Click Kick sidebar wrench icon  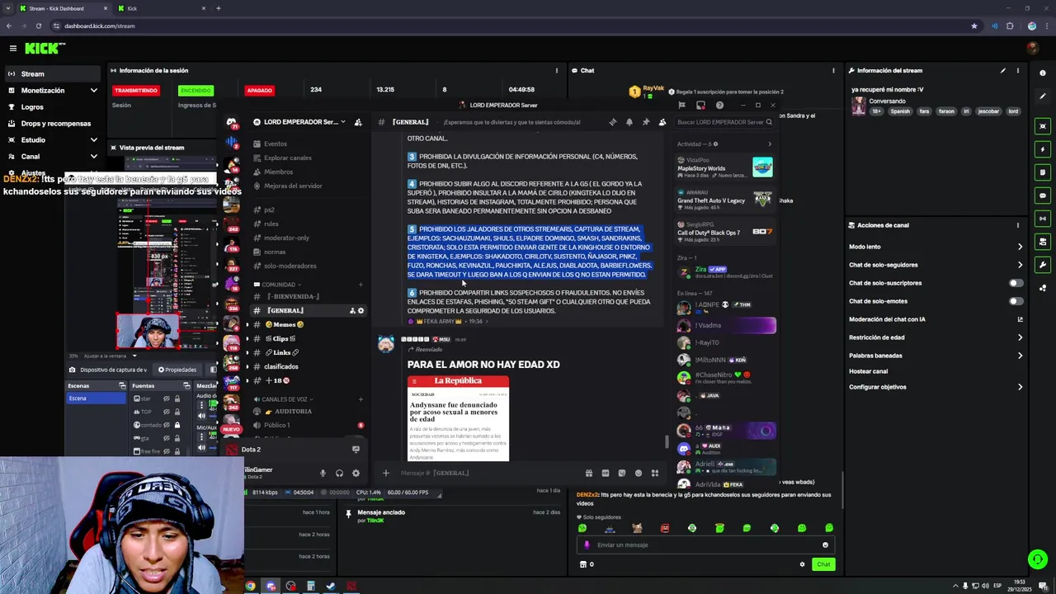[1043, 265]
